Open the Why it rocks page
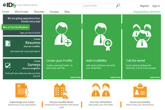 21,12
